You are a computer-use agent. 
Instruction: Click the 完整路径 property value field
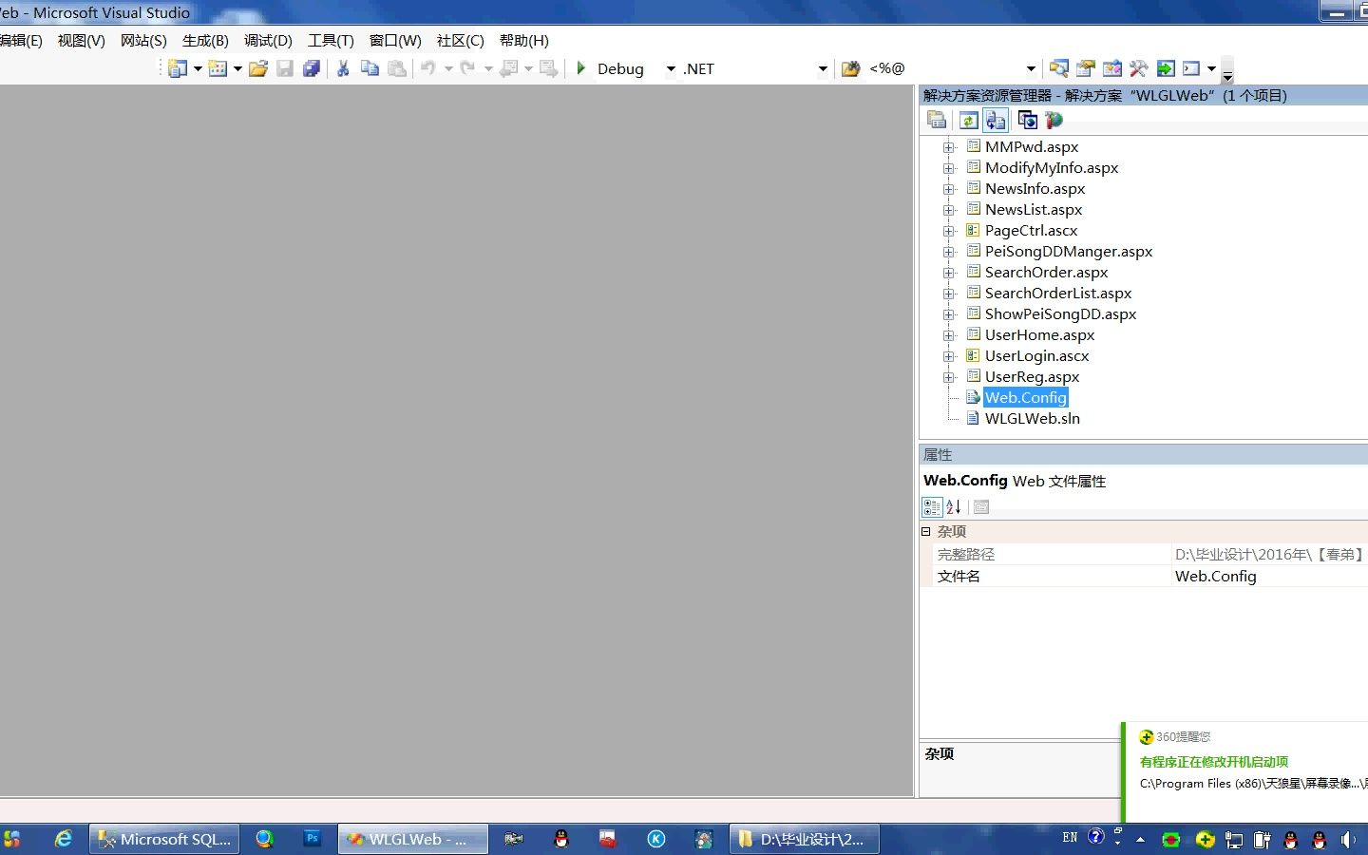[1263, 554]
